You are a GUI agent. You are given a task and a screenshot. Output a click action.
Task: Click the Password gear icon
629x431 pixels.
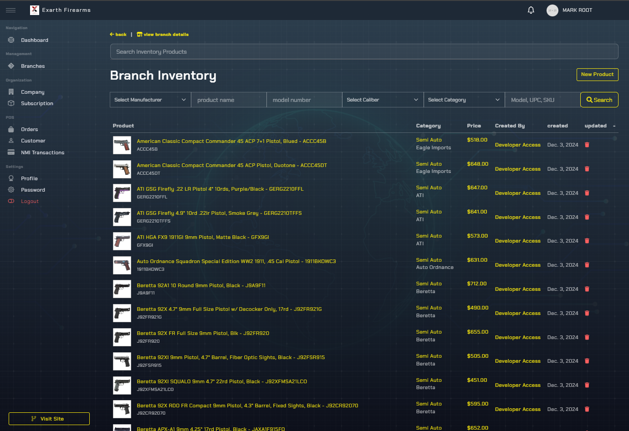pyautogui.click(x=11, y=190)
